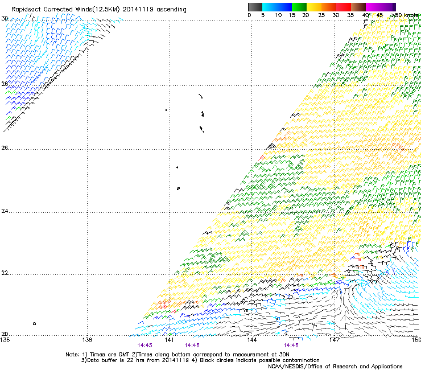The height and width of the screenshot is (370, 421).
Task: Click the cyan-to-blue 5–15 knots legend swatch
Action: (x=277, y=7)
